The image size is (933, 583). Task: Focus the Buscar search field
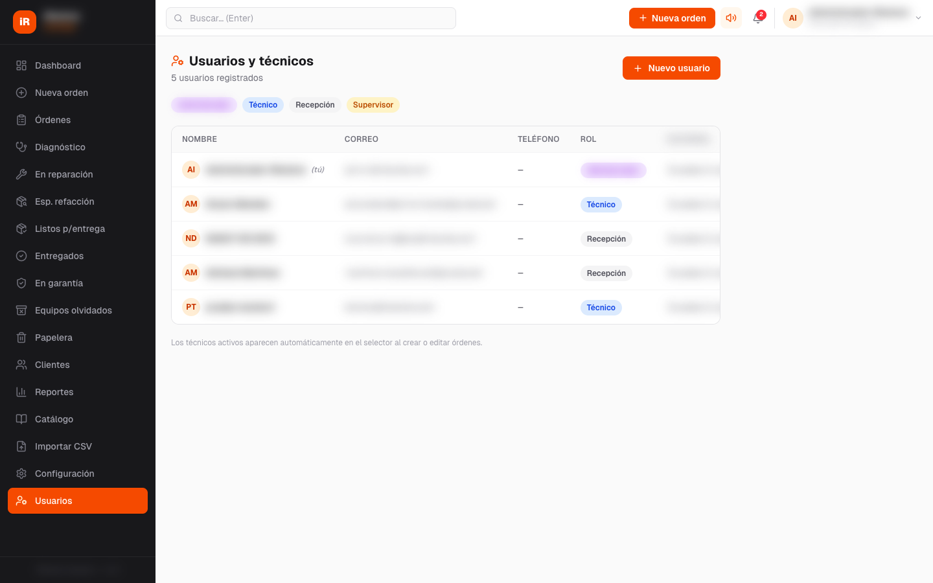[x=311, y=18]
